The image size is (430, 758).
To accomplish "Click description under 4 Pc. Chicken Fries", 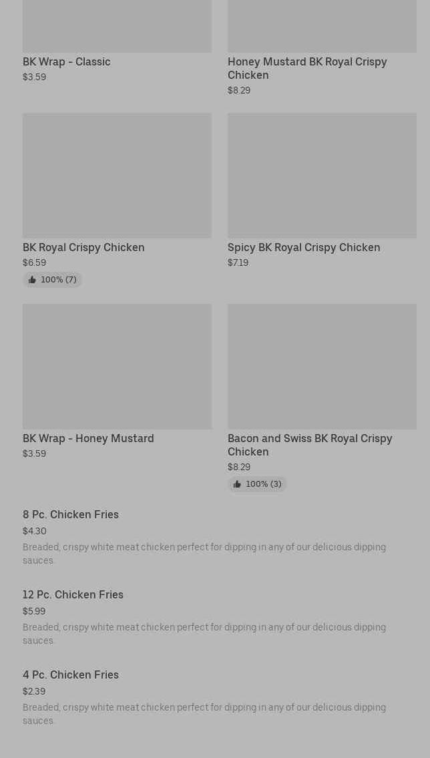I will click(x=204, y=714).
